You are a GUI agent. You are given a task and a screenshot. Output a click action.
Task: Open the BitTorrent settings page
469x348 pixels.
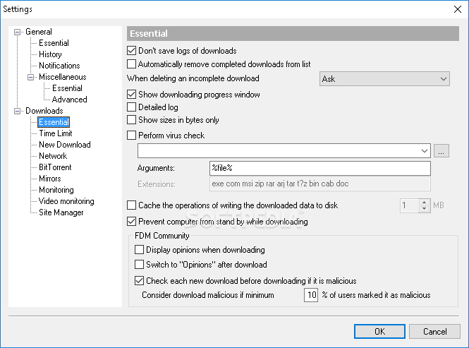tap(55, 167)
